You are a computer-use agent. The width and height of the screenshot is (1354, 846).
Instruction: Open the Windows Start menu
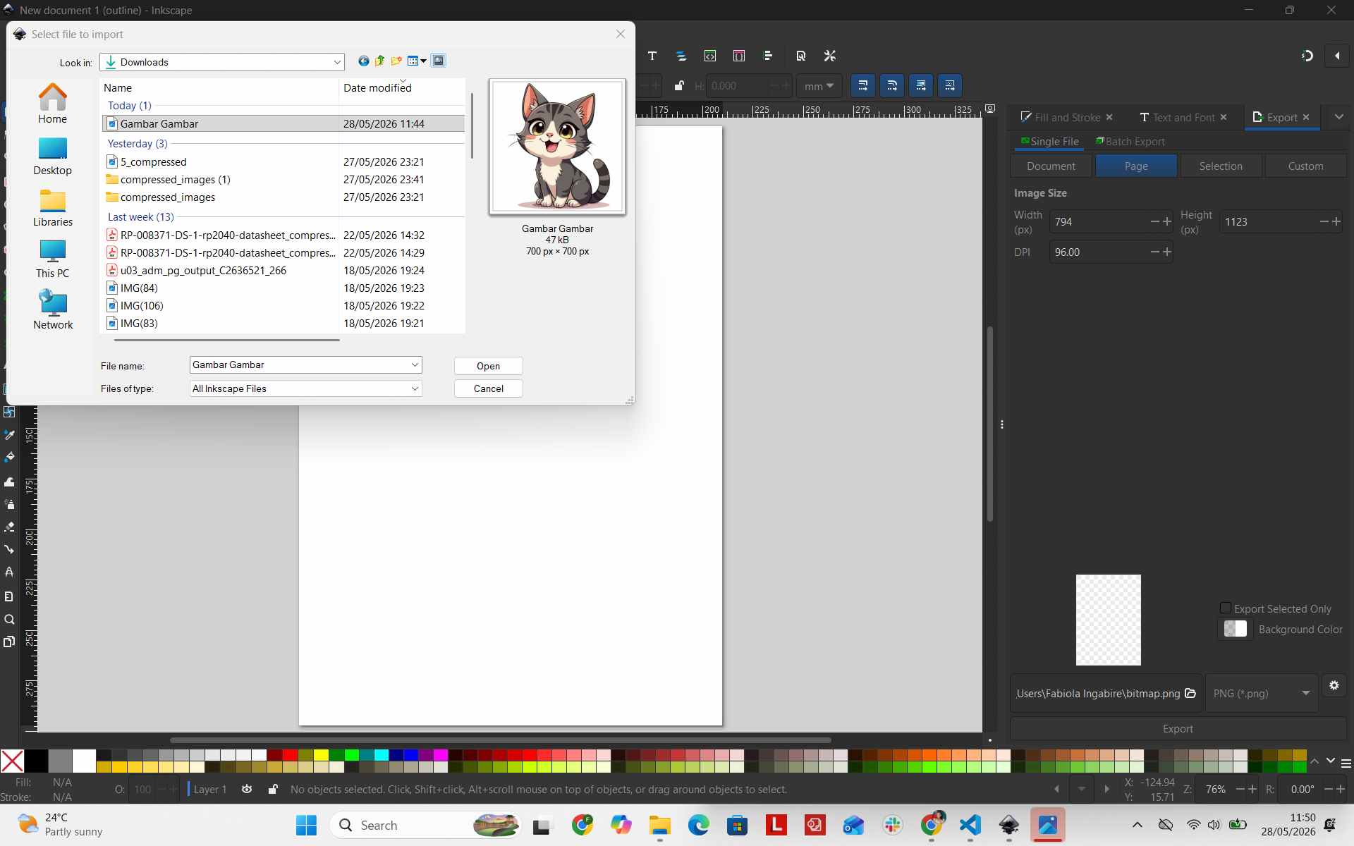pos(306,825)
